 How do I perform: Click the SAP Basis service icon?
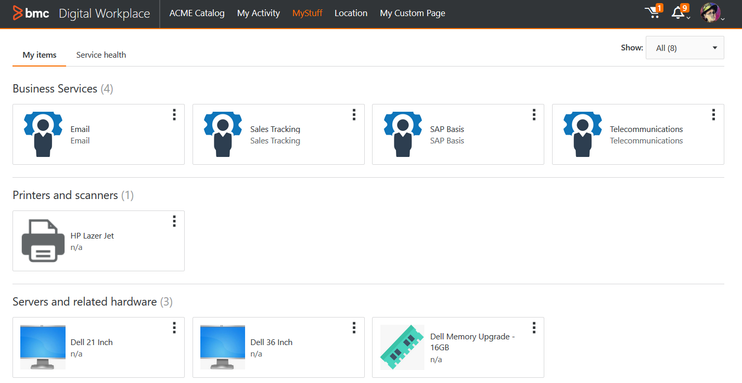click(x=403, y=134)
